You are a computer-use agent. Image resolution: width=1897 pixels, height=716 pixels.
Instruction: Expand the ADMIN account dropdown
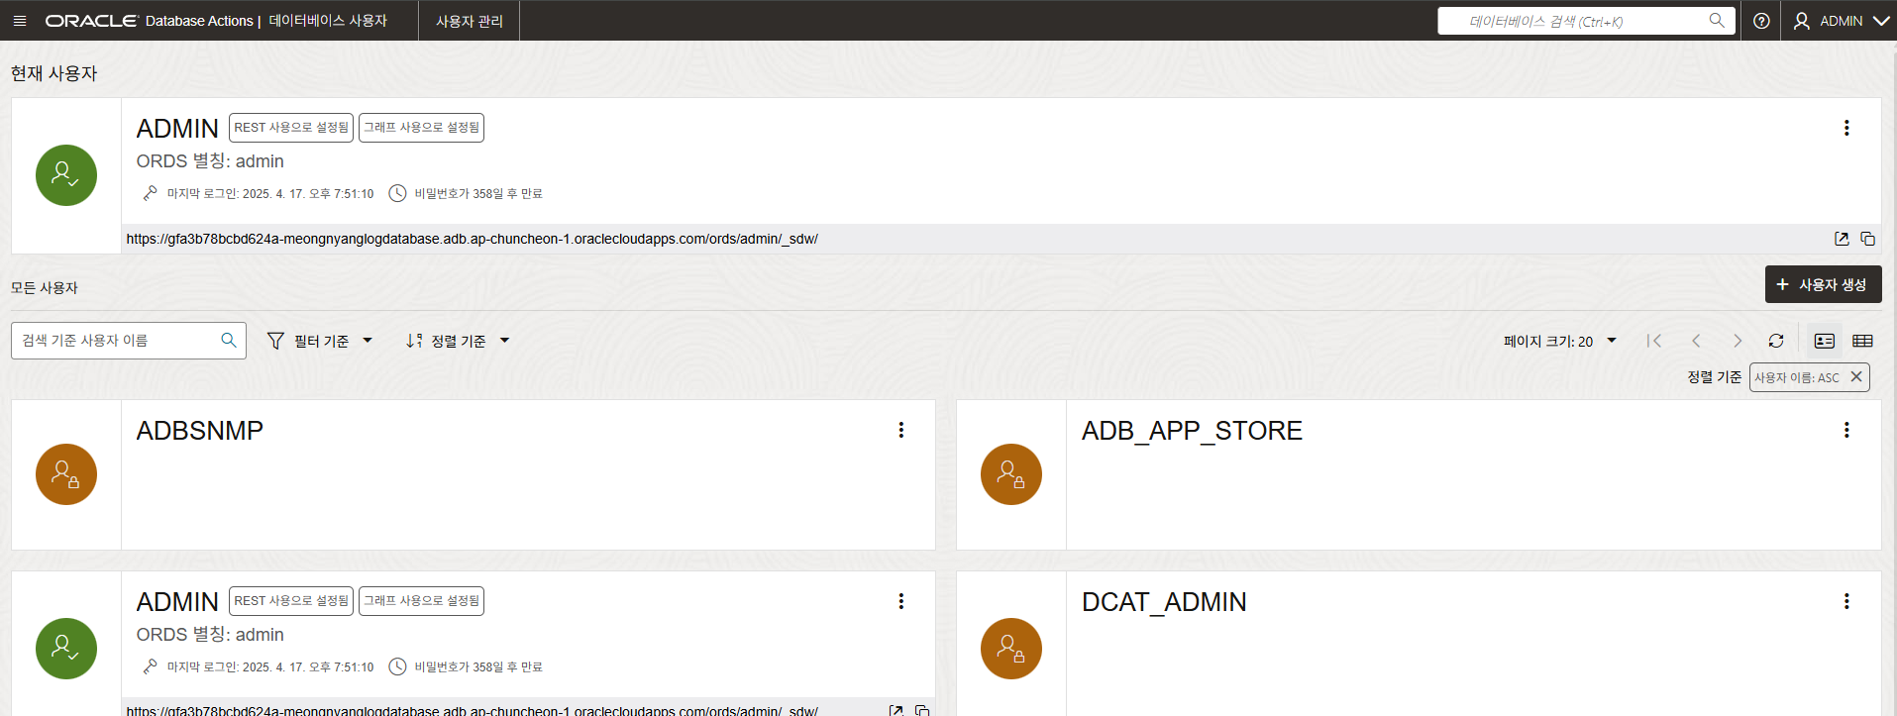pyautogui.click(x=1842, y=21)
